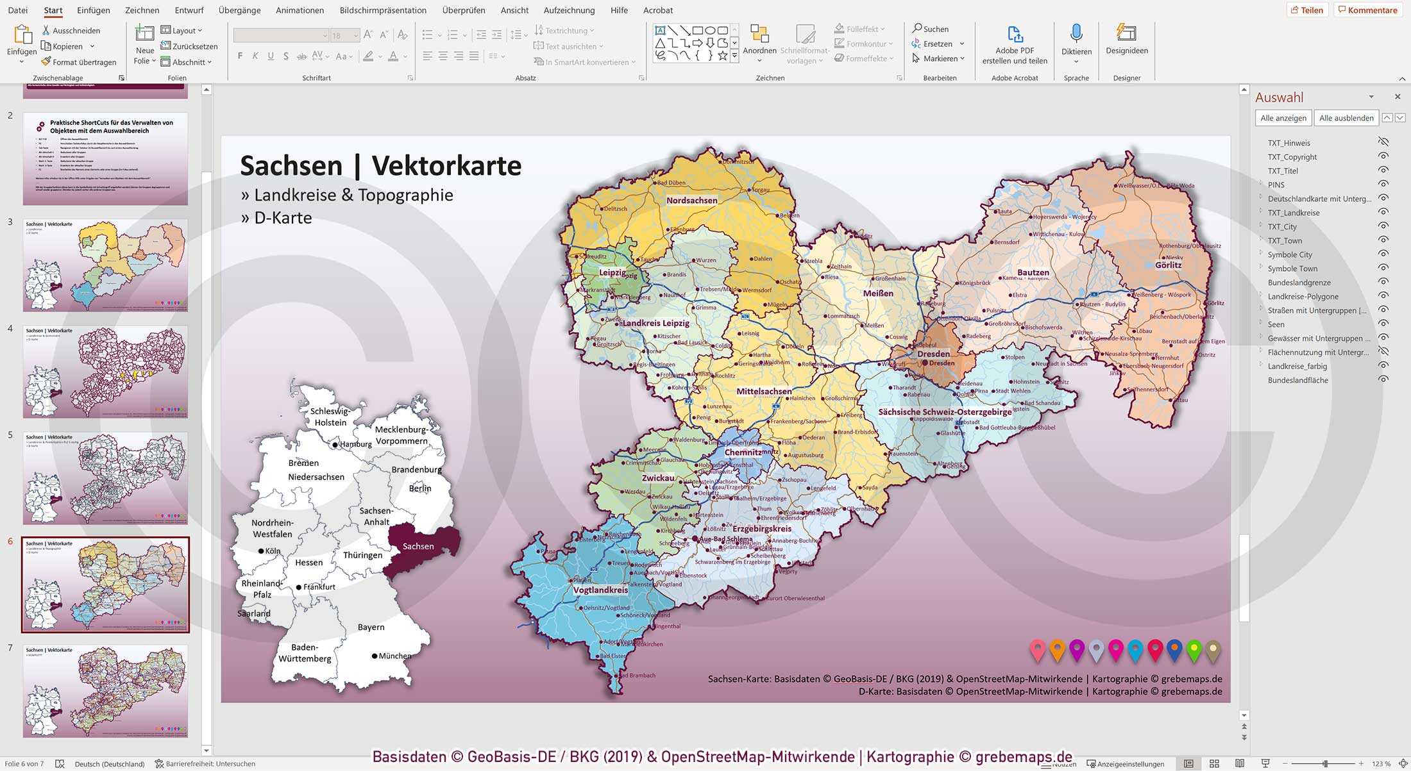1411x771 pixels.
Task: Expand the PINS group in Auswahl pane
Action: [1260, 185]
